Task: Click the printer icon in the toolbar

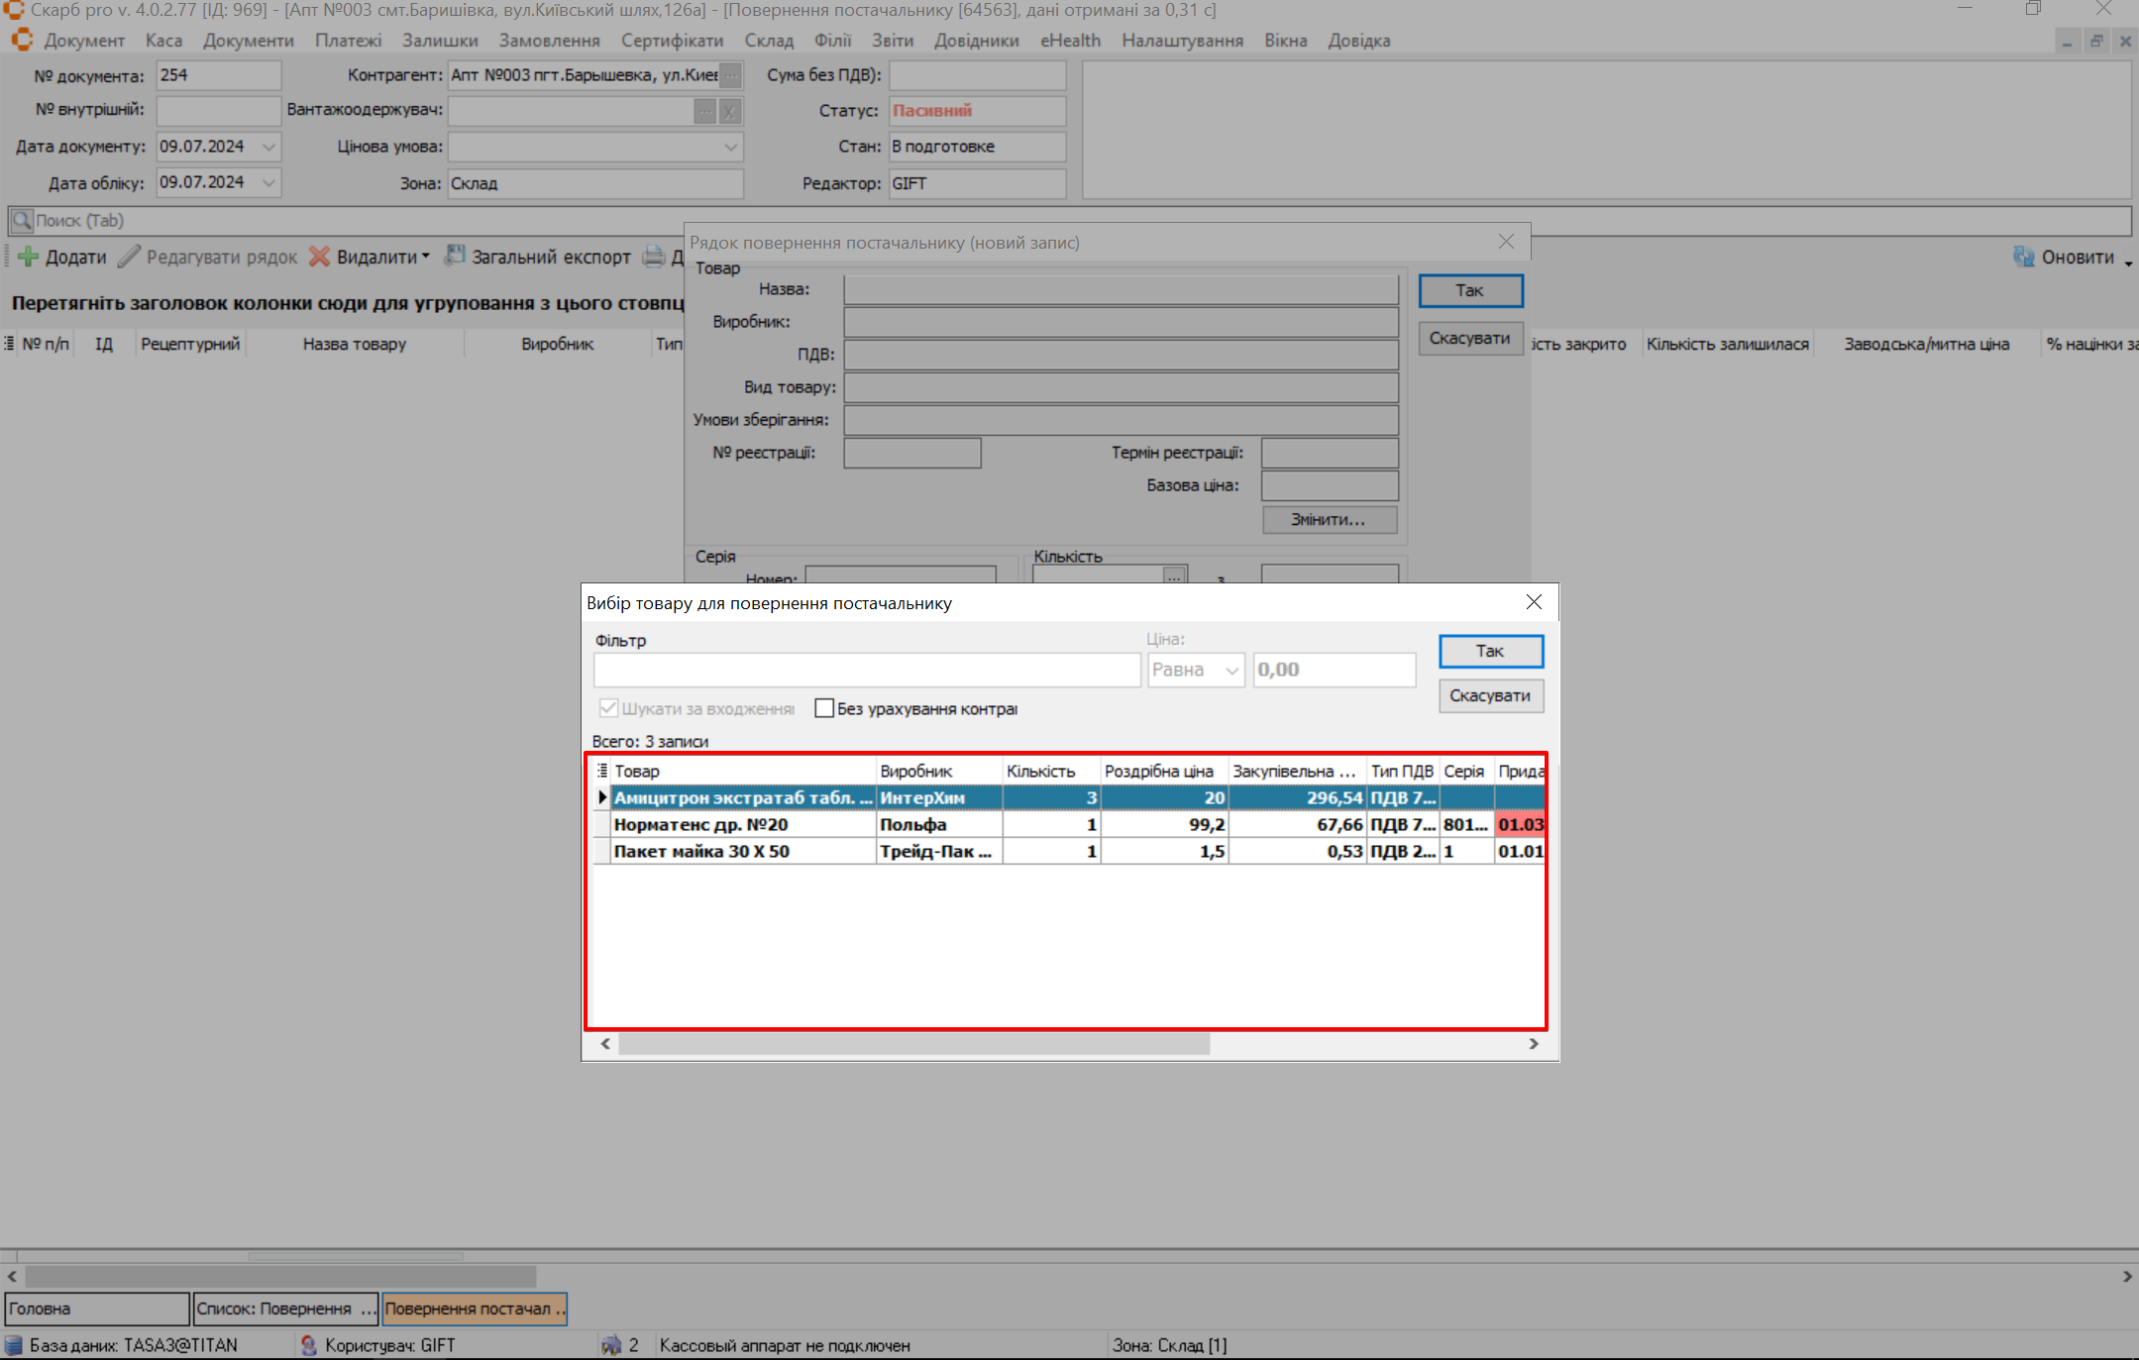Action: click(x=654, y=258)
